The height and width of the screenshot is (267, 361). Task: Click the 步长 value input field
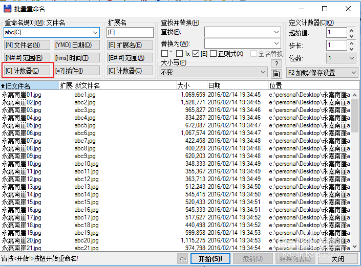click(336, 46)
